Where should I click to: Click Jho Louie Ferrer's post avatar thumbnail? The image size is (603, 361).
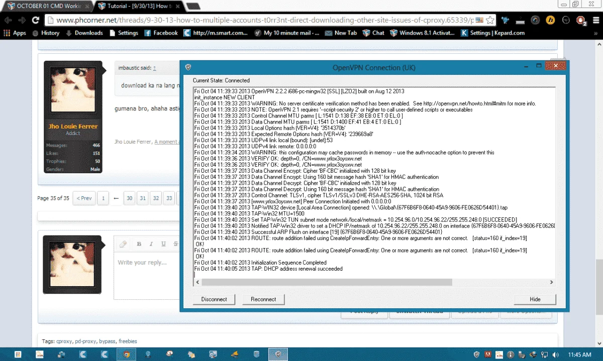click(x=73, y=91)
